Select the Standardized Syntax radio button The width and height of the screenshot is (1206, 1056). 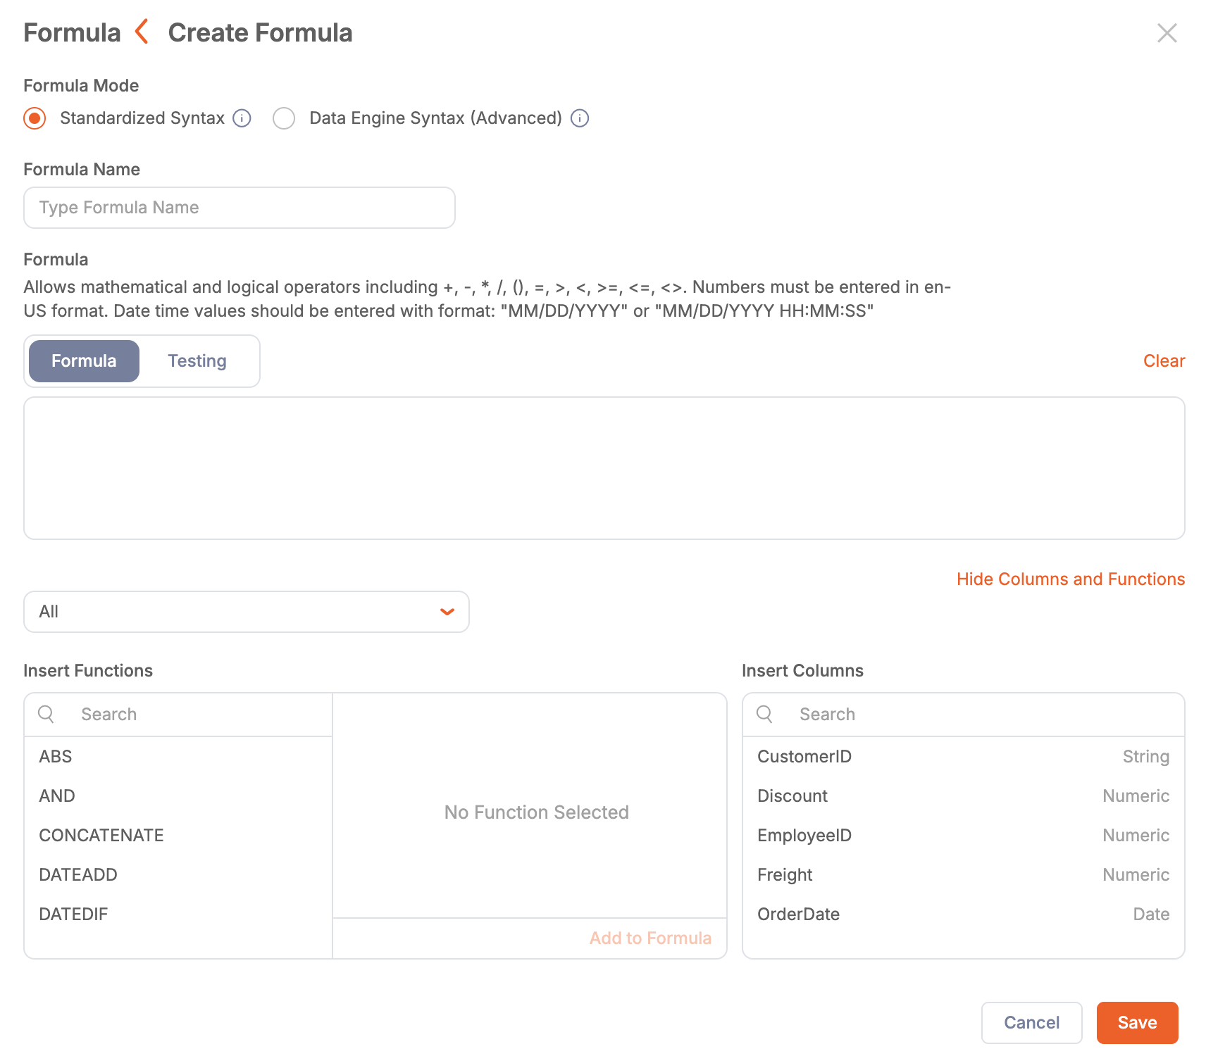click(35, 118)
